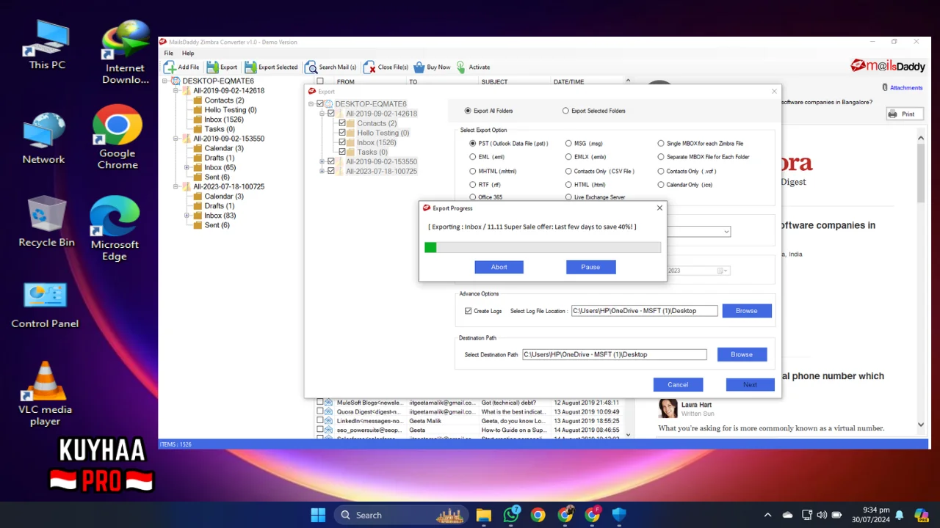Click the notification bell in system tray
940x528 pixels.
899,515
